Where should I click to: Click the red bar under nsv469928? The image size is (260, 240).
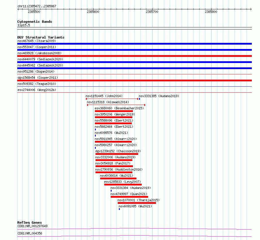134,56
